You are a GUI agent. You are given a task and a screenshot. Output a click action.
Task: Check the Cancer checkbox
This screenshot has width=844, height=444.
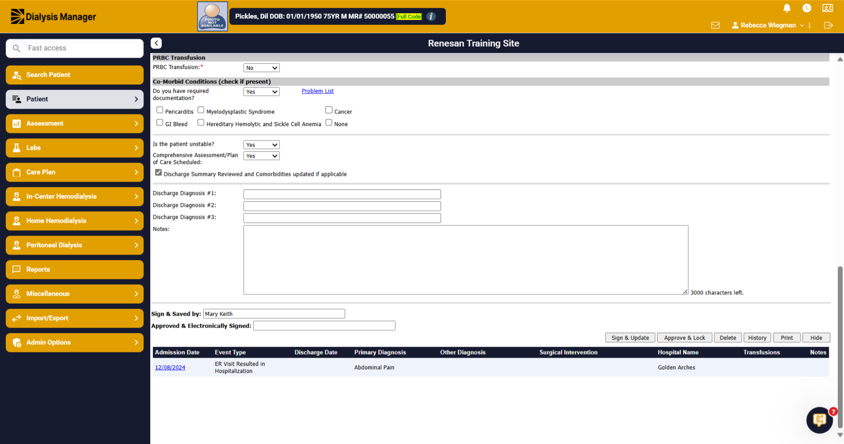pos(329,110)
